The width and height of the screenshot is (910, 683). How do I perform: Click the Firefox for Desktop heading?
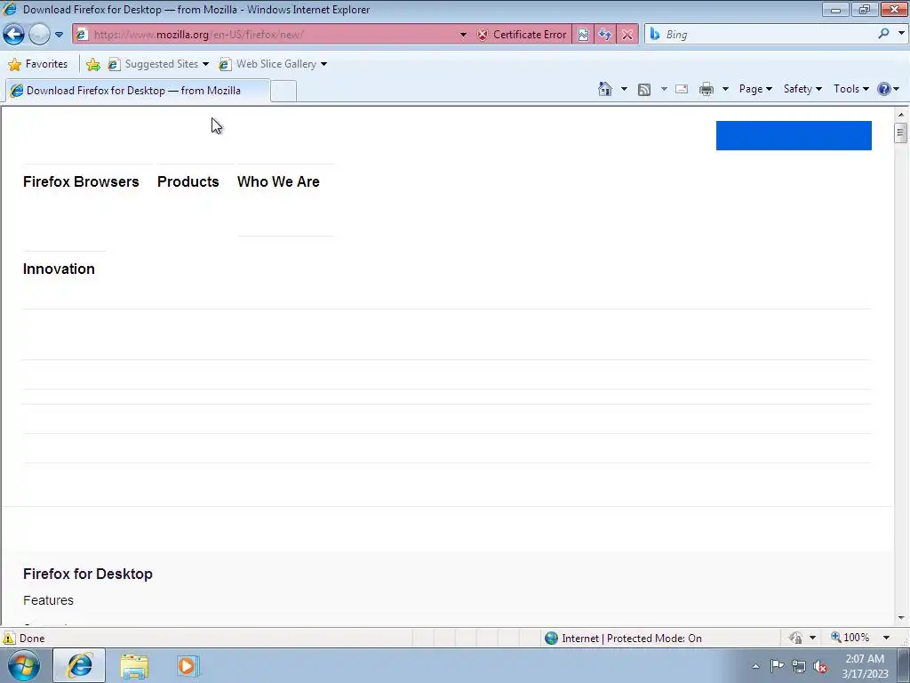point(88,574)
